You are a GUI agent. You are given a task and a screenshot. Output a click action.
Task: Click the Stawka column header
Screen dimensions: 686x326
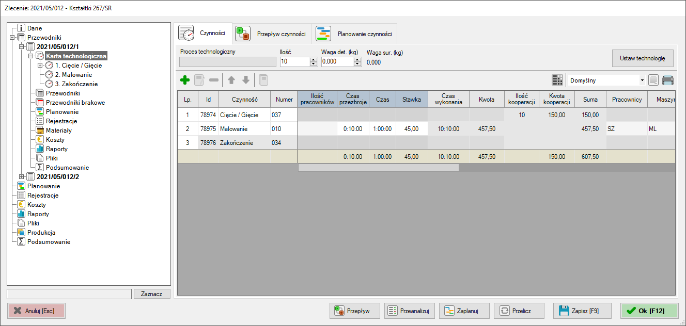(x=412, y=99)
